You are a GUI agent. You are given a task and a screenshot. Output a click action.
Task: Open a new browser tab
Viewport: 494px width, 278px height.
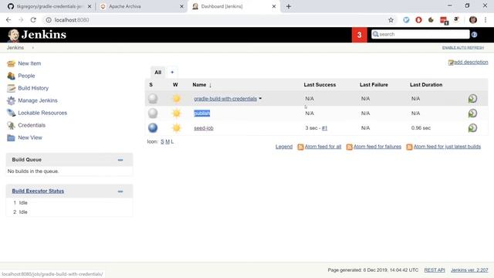pos(289,6)
